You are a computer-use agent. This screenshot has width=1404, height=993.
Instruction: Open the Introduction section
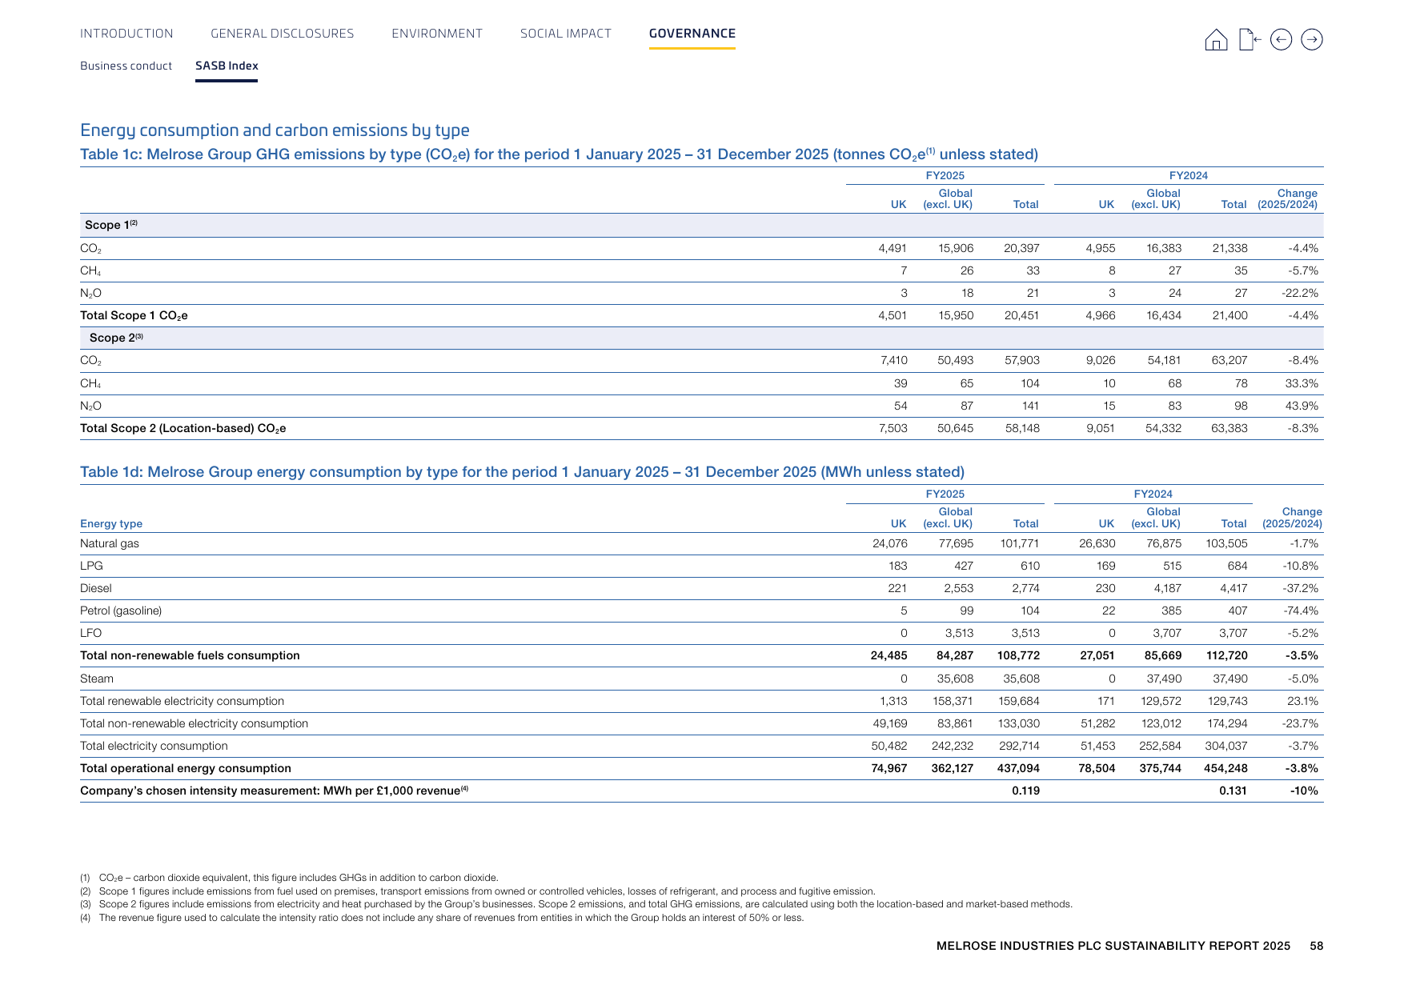(126, 34)
